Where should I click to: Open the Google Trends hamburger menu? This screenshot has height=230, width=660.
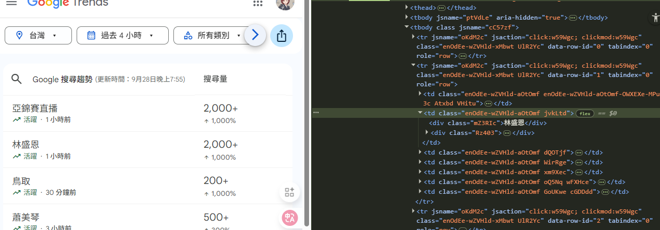coord(11,3)
